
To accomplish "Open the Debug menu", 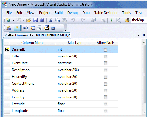I will 72,13.
